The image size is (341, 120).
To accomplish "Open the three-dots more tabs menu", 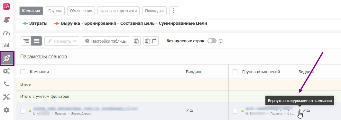I will click(x=173, y=11).
